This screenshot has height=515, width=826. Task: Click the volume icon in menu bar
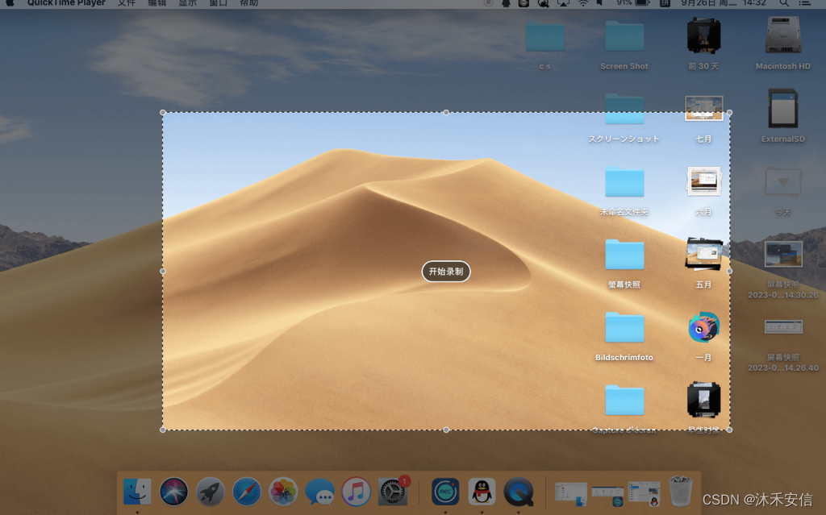point(599,2)
